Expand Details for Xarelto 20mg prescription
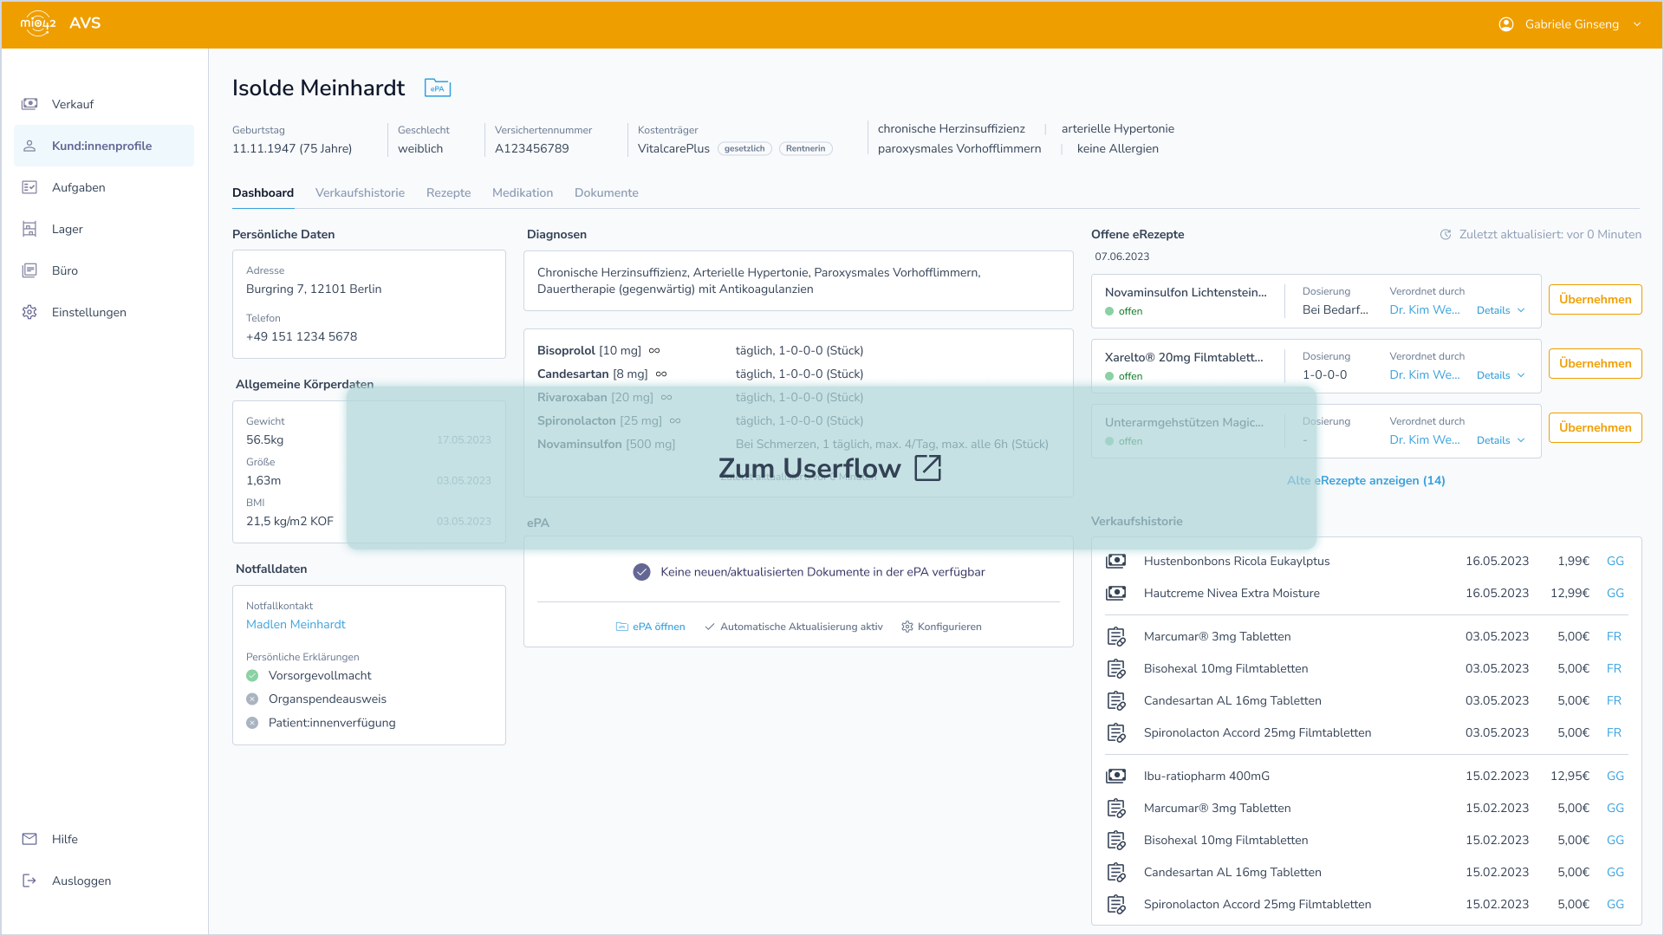The image size is (1664, 936). pos(1500,375)
